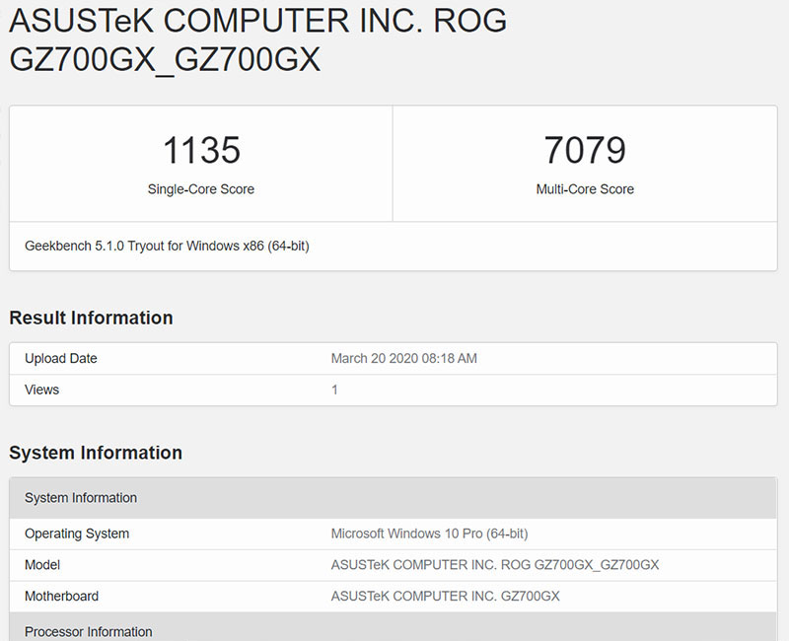Image resolution: width=789 pixels, height=641 pixels.
Task: Click the Multi-Core Score label
Action: click(585, 189)
